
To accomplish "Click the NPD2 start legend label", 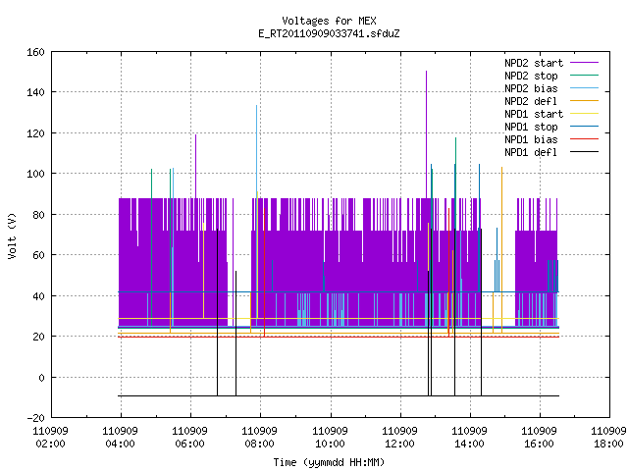I will (x=534, y=63).
